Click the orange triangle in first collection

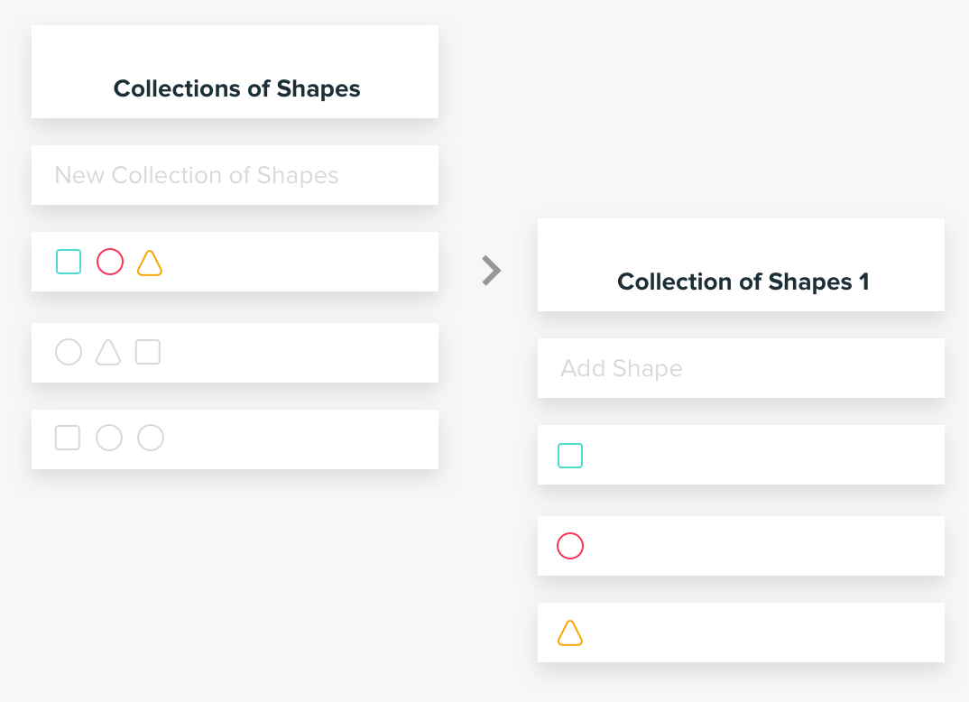coord(150,263)
